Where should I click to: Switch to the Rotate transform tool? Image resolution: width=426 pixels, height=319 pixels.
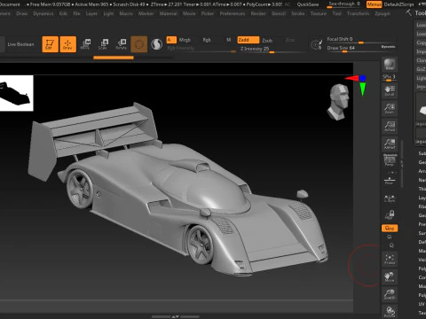[121, 44]
